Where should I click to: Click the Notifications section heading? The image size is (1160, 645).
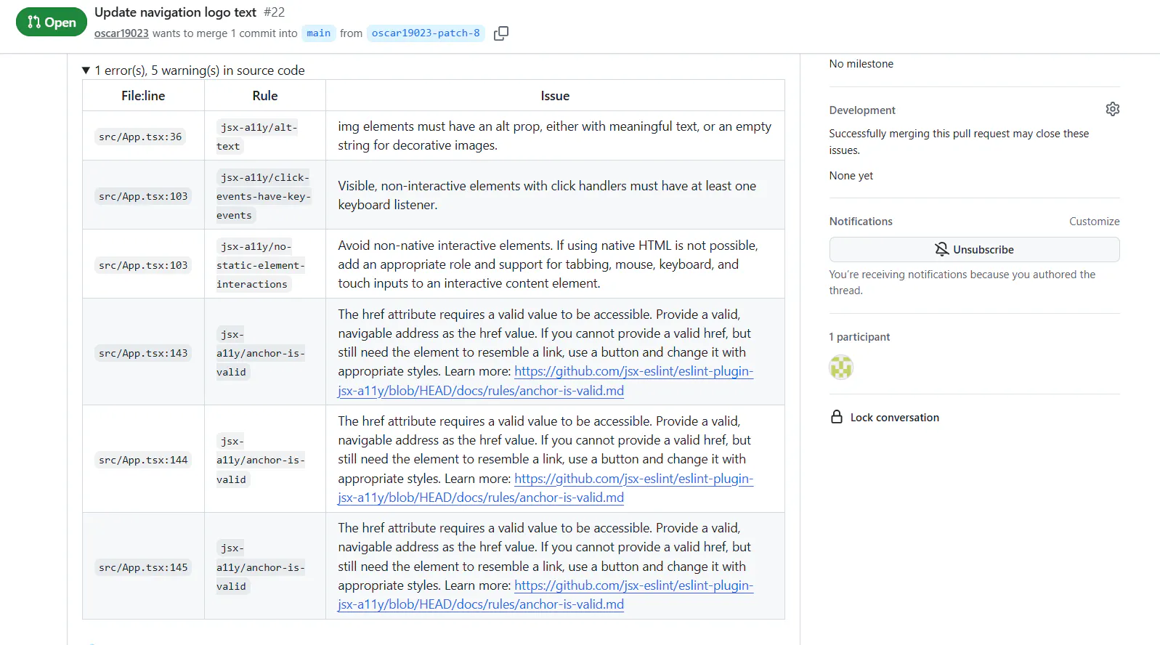pyautogui.click(x=861, y=222)
